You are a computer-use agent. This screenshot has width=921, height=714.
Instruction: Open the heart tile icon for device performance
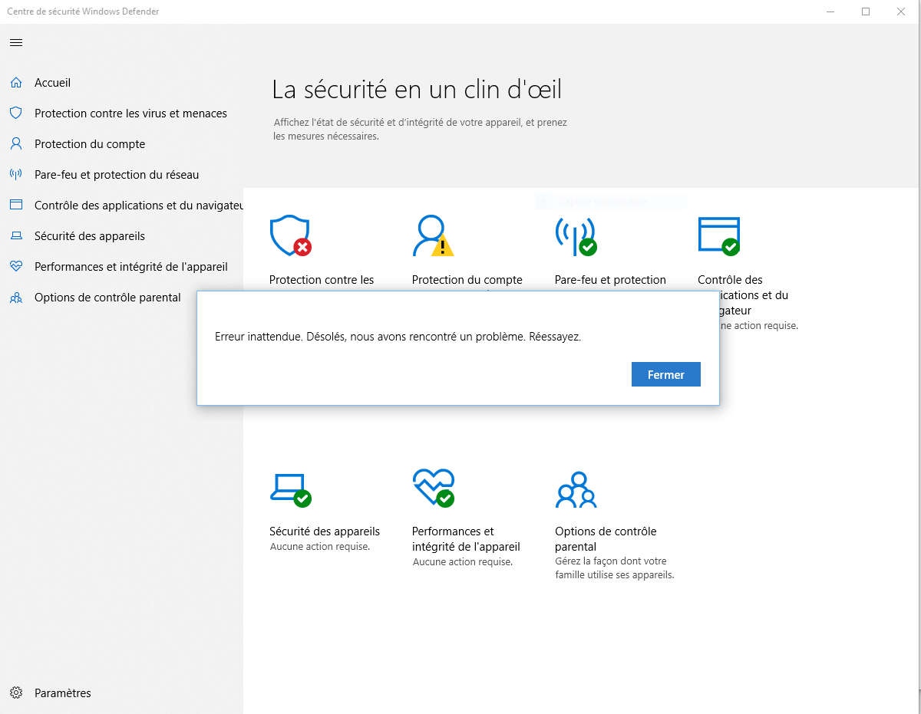coord(434,488)
